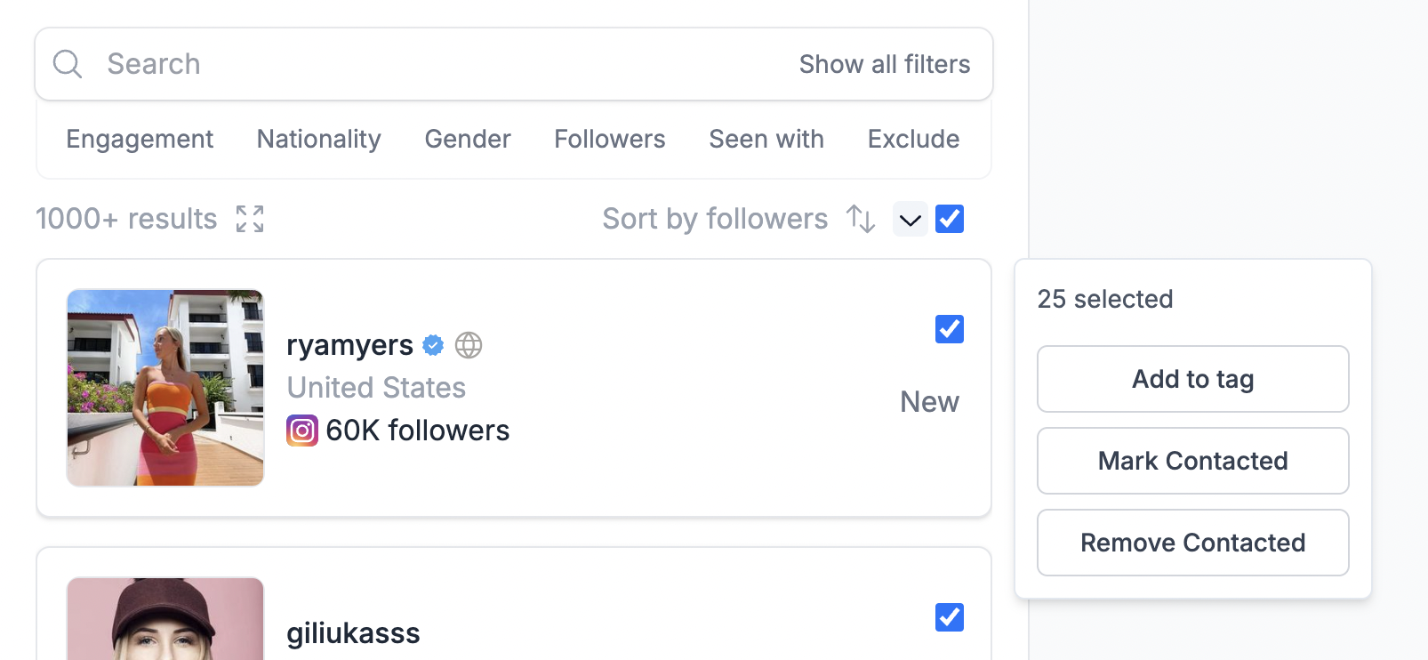Click ryamyers verified badge icon
1428x660 pixels.
(433, 345)
